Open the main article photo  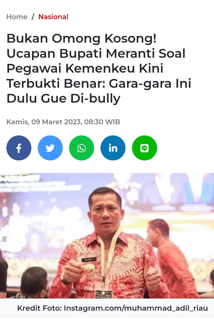click(x=107, y=236)
